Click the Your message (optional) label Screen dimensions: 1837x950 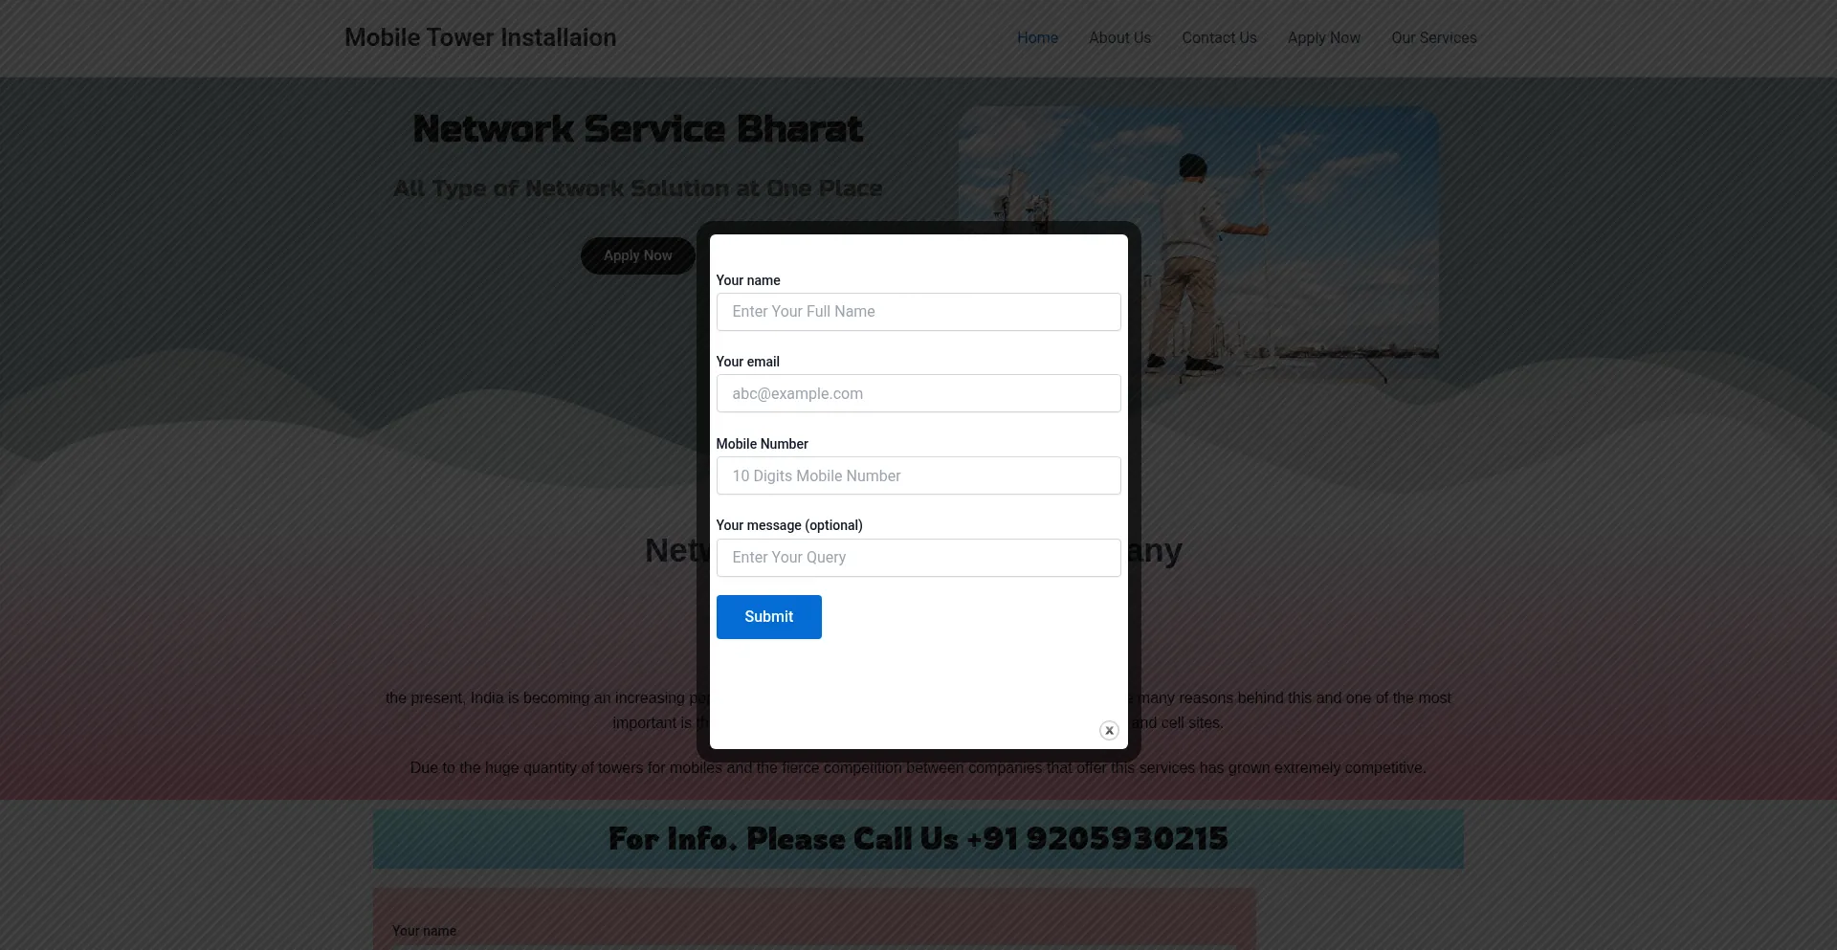(788, 525)
